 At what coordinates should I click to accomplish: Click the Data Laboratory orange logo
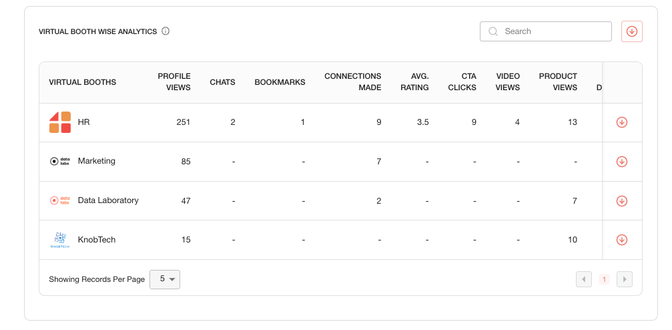tap(60, 200)
